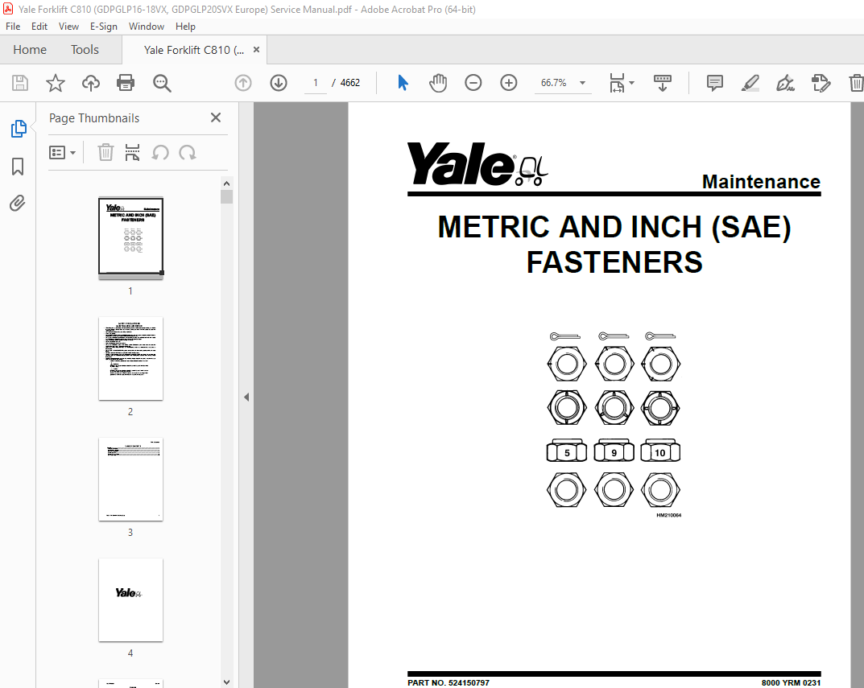Click the stamp edit tool icon
The height and width of the screenshot is (688, 864).
point(821,83)
